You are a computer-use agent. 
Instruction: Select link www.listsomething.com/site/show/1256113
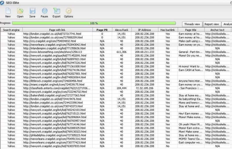coord(52,52)
